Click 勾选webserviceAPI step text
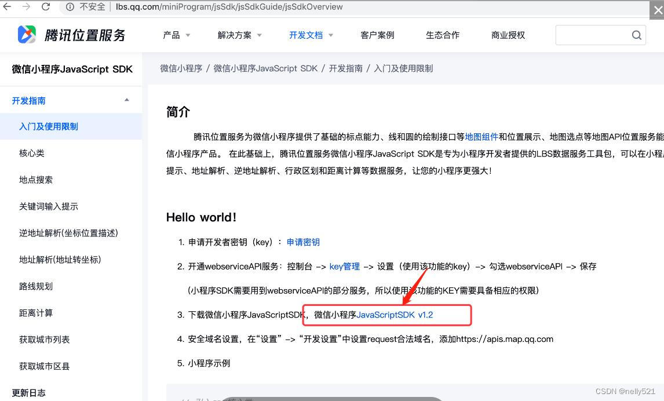 pos(526,267)
